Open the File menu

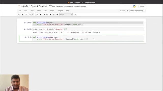click(20, 11)
